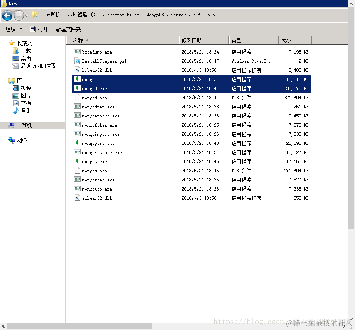Expand the 本地磁盘 (C:) breadcrumb arrow
355x330 pixels.
(103, 15)
